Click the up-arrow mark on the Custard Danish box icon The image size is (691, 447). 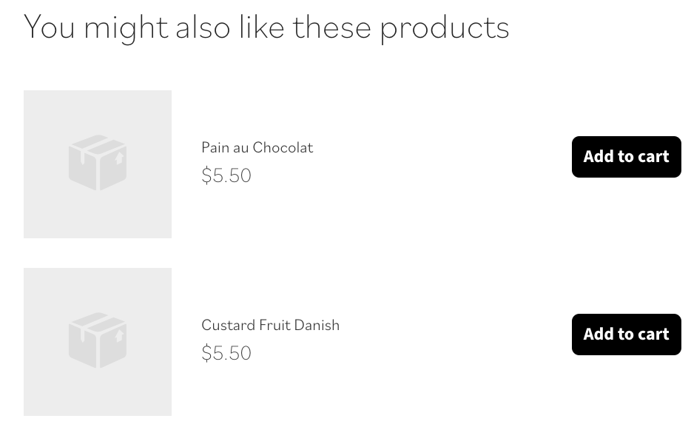click(x=119, y=335)
